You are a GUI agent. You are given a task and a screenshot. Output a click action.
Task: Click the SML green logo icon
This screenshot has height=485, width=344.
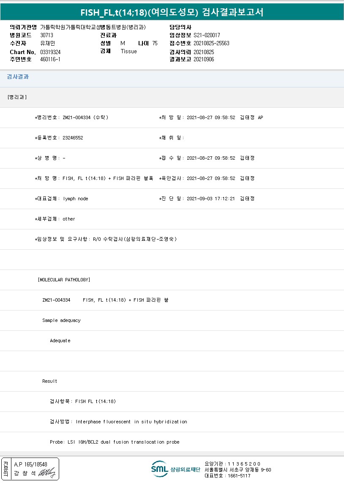click(160, 469)
